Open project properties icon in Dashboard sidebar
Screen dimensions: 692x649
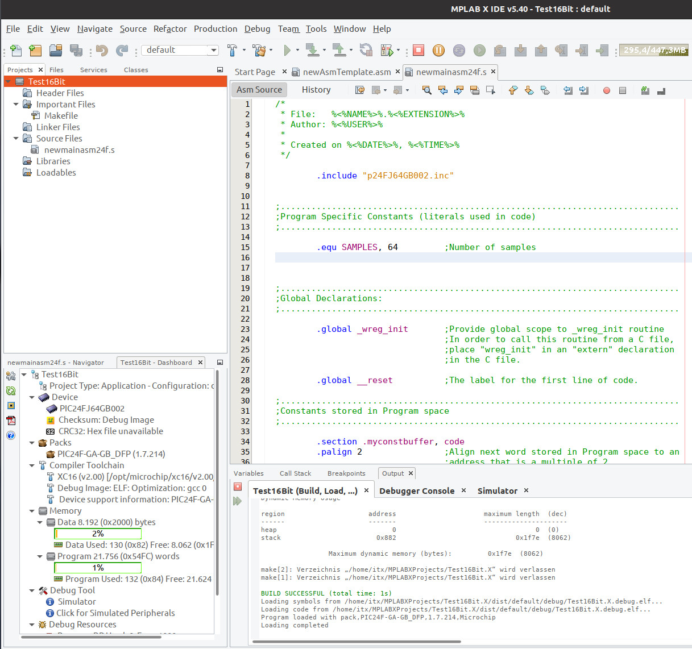point(11,376)
